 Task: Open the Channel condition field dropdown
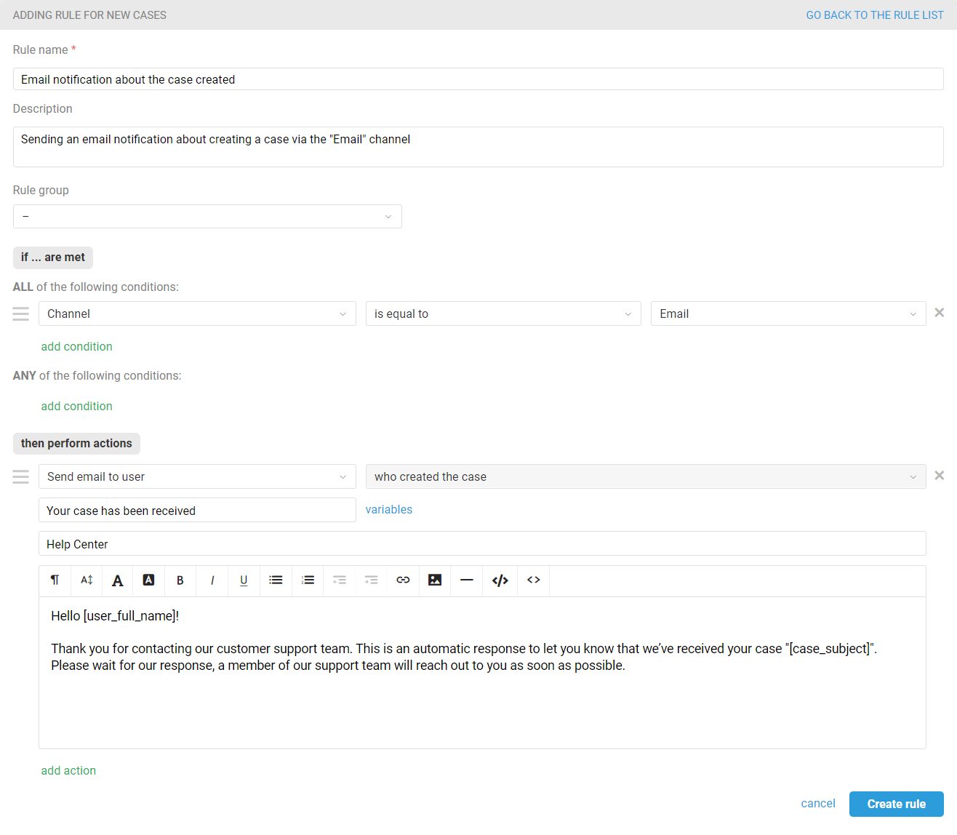[197, 314]
